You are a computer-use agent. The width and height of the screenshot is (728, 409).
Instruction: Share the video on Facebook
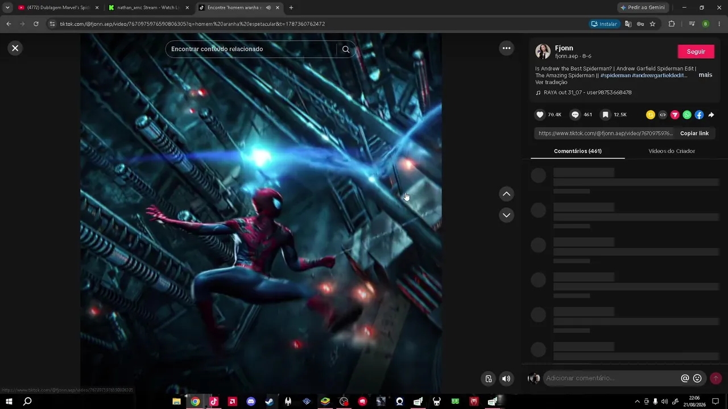point(699,115)
